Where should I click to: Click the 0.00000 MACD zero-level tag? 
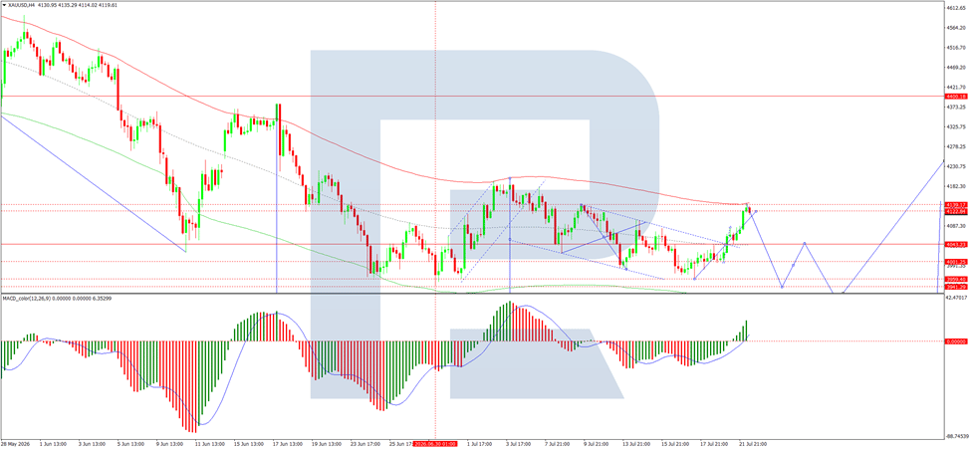(956, 341)
